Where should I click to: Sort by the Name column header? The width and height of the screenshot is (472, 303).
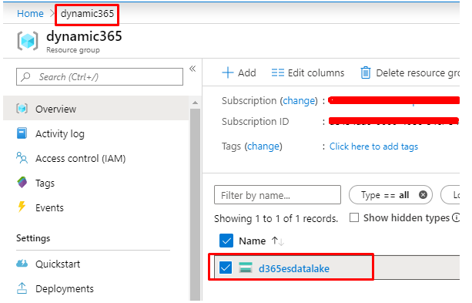click(x=253, y=241)
